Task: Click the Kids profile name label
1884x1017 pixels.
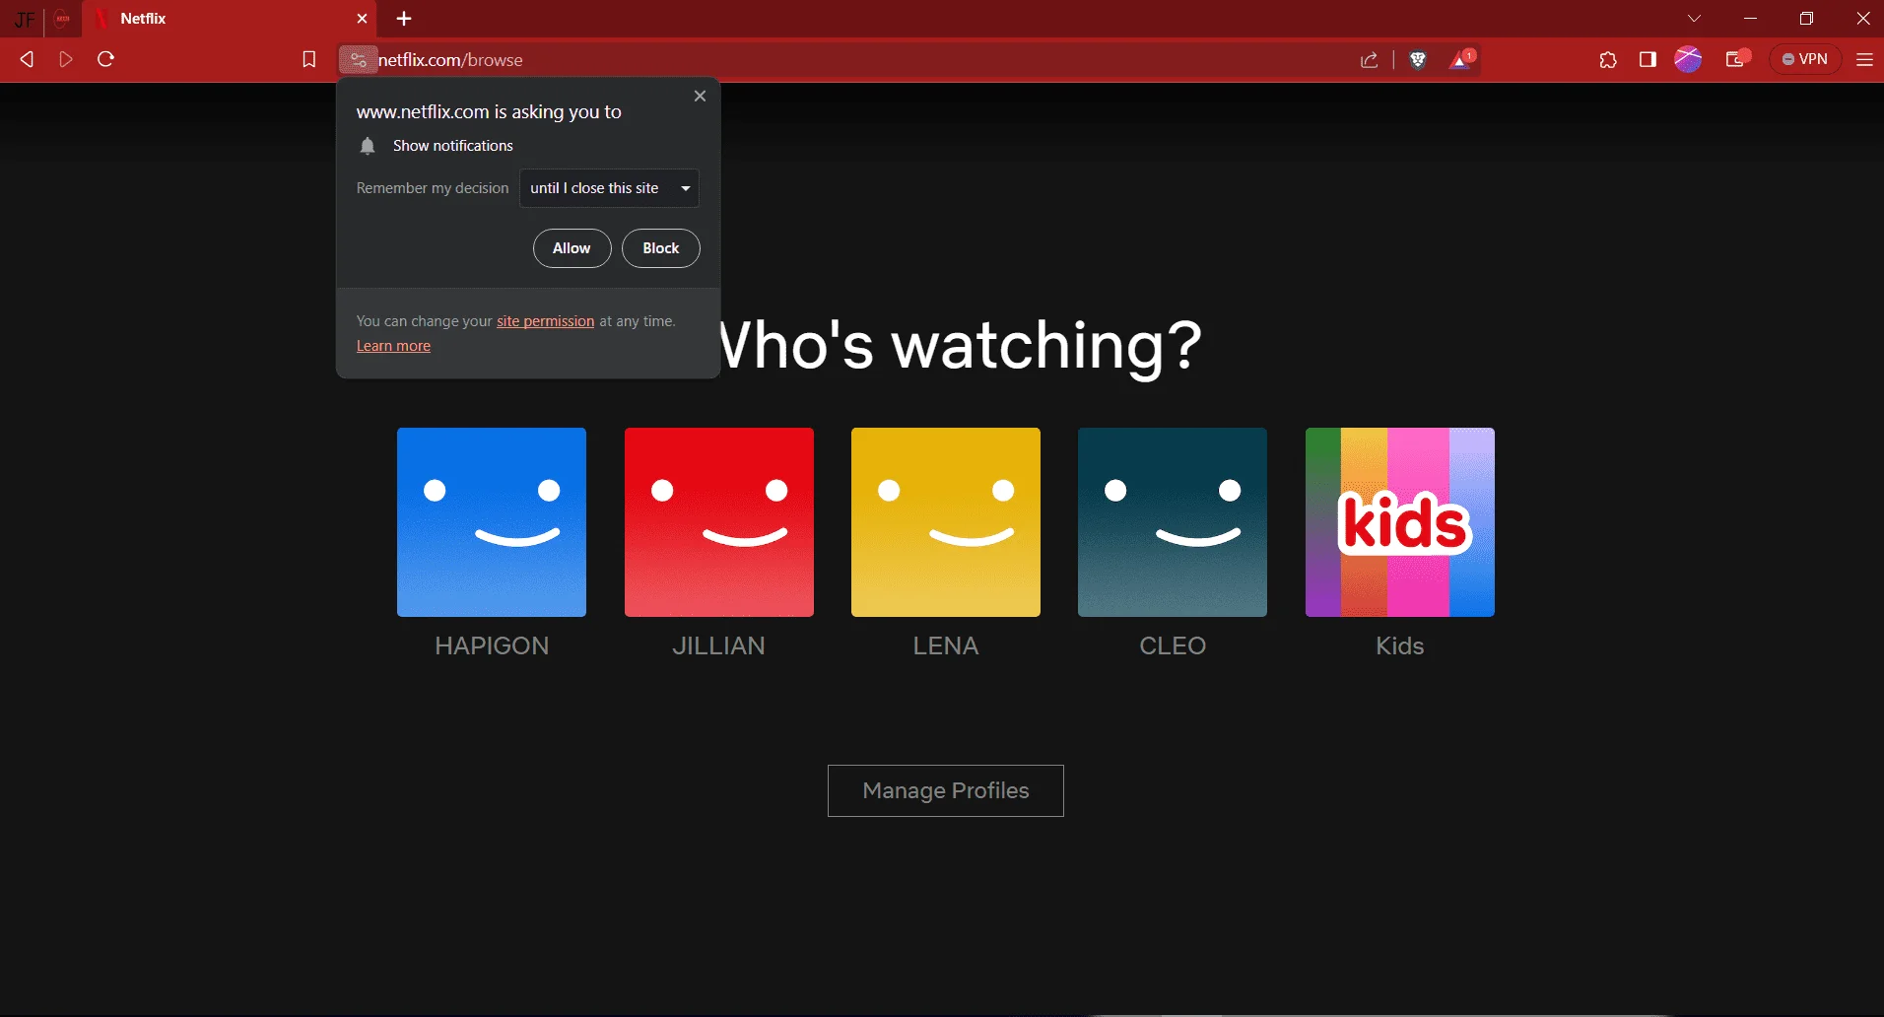Action: click(1400, 645)
